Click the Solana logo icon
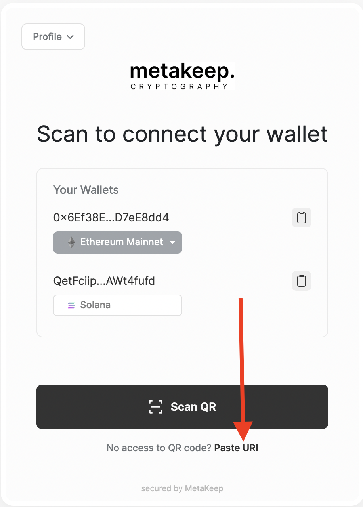 click(x=71, y=305)
